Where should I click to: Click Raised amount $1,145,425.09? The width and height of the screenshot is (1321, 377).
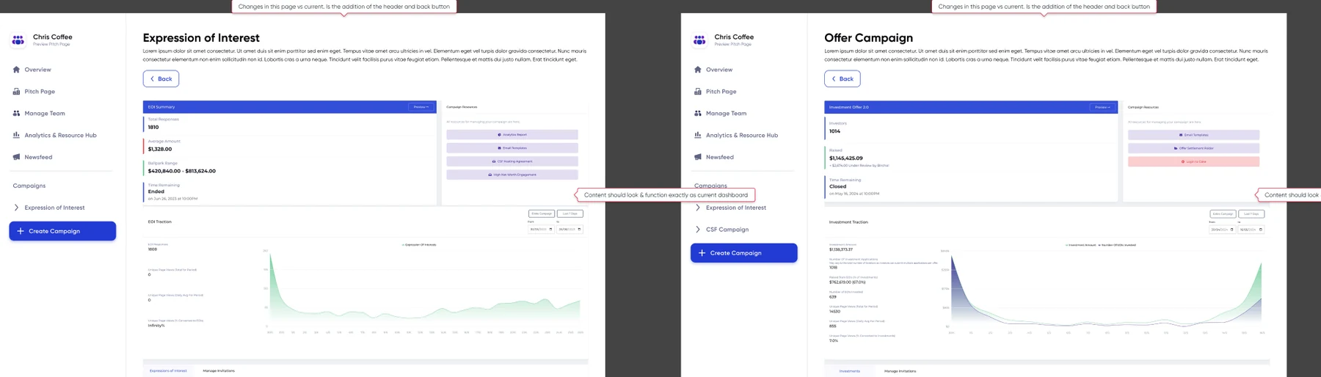pyautogui.click(x=846, y=158)
